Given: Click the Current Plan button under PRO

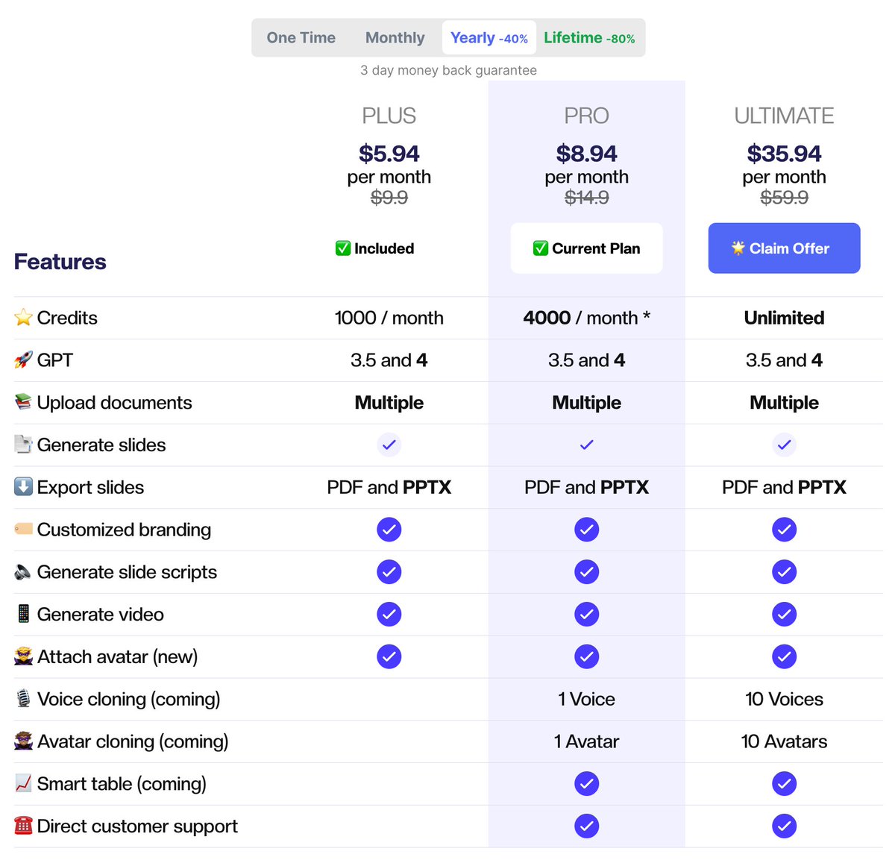Looking at the screenshot, I should 587,248.
